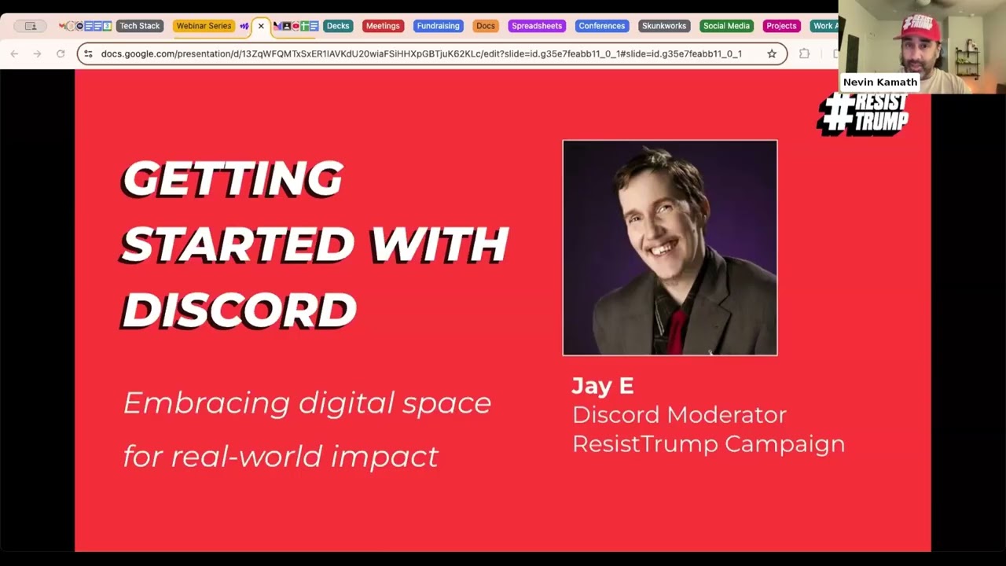Click the 'Jay E' speaker name

tap(603, 386)
